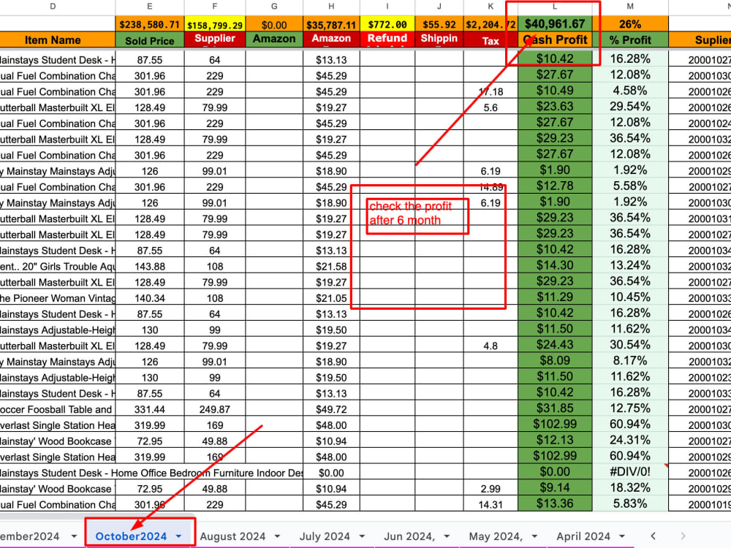Select the 140.34 sold price cell
Screen dimensions: 731x548
click(150, 298)
